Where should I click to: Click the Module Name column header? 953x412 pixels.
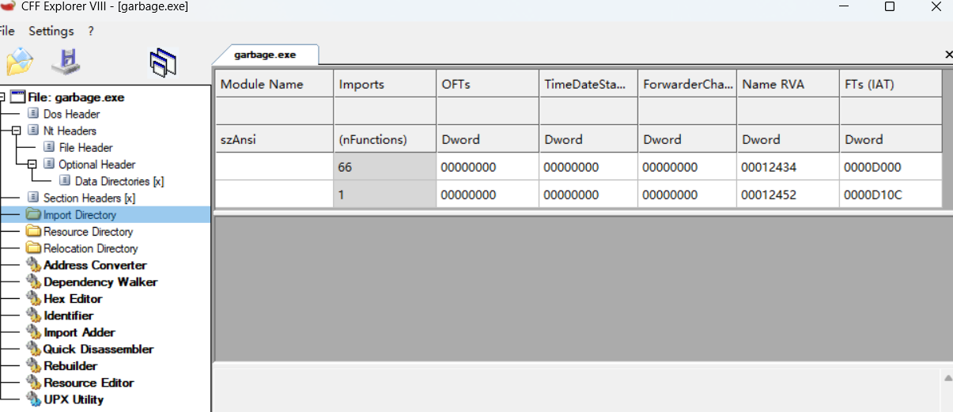[x=274, y=84]
